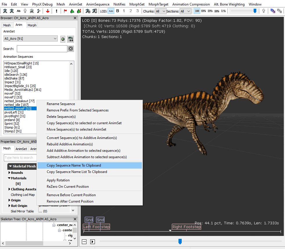Click the green left arrow beside AnimSet dropdown
Screen dimensions: 285x249
pos(63,39)
